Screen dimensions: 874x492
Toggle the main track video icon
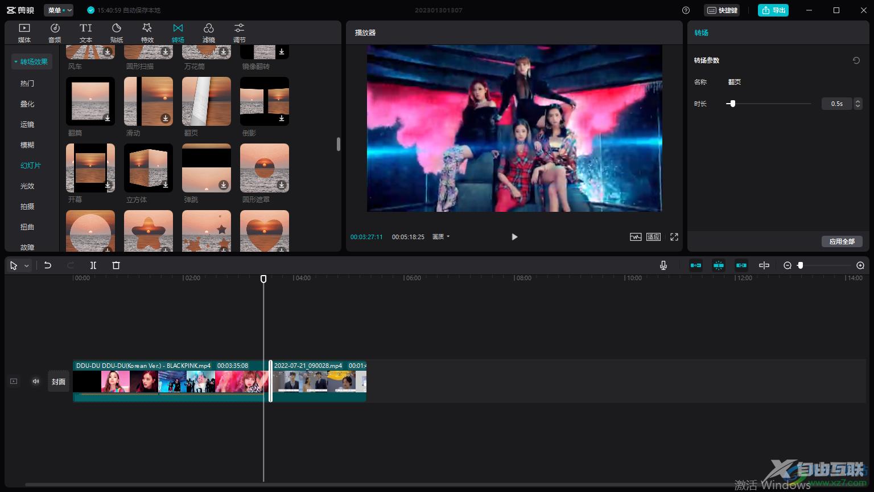(14, 382)
